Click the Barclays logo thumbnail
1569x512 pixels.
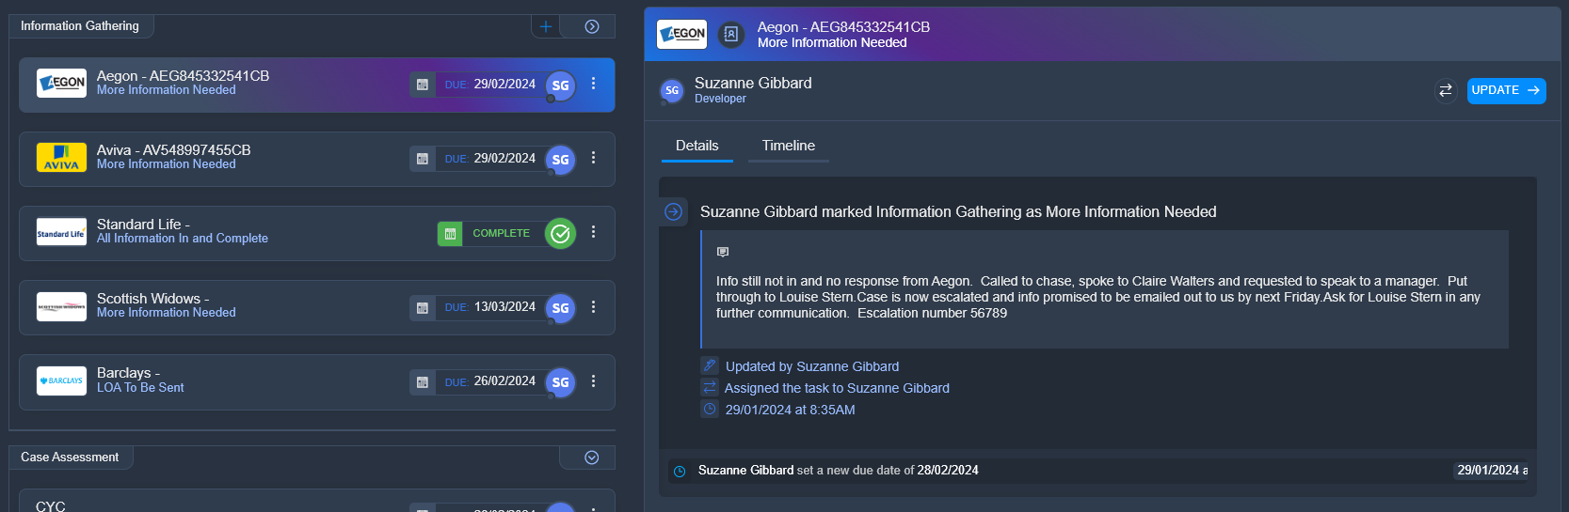(61, 380)
